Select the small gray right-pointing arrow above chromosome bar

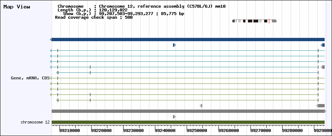[x=174, y=117]
